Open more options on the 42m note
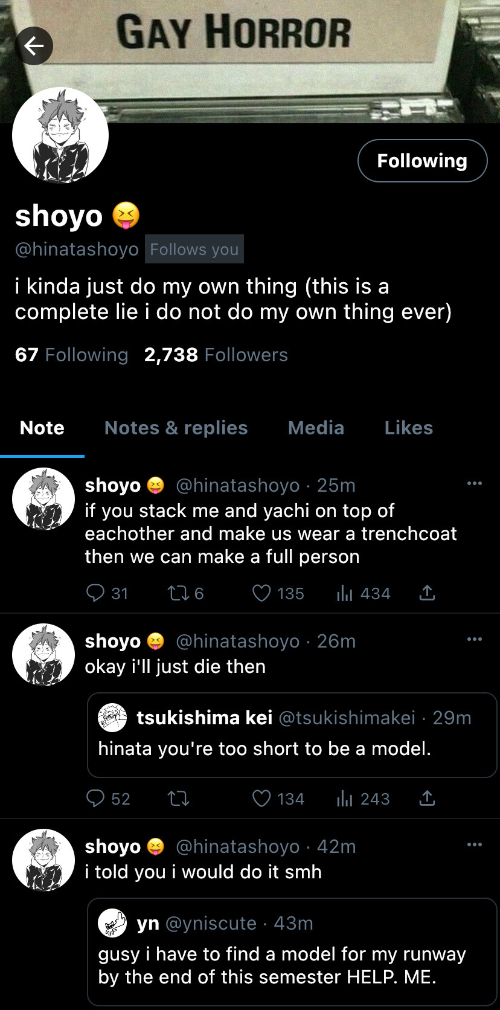Viewport: 500px width, 1010px height. pos(475,844)
